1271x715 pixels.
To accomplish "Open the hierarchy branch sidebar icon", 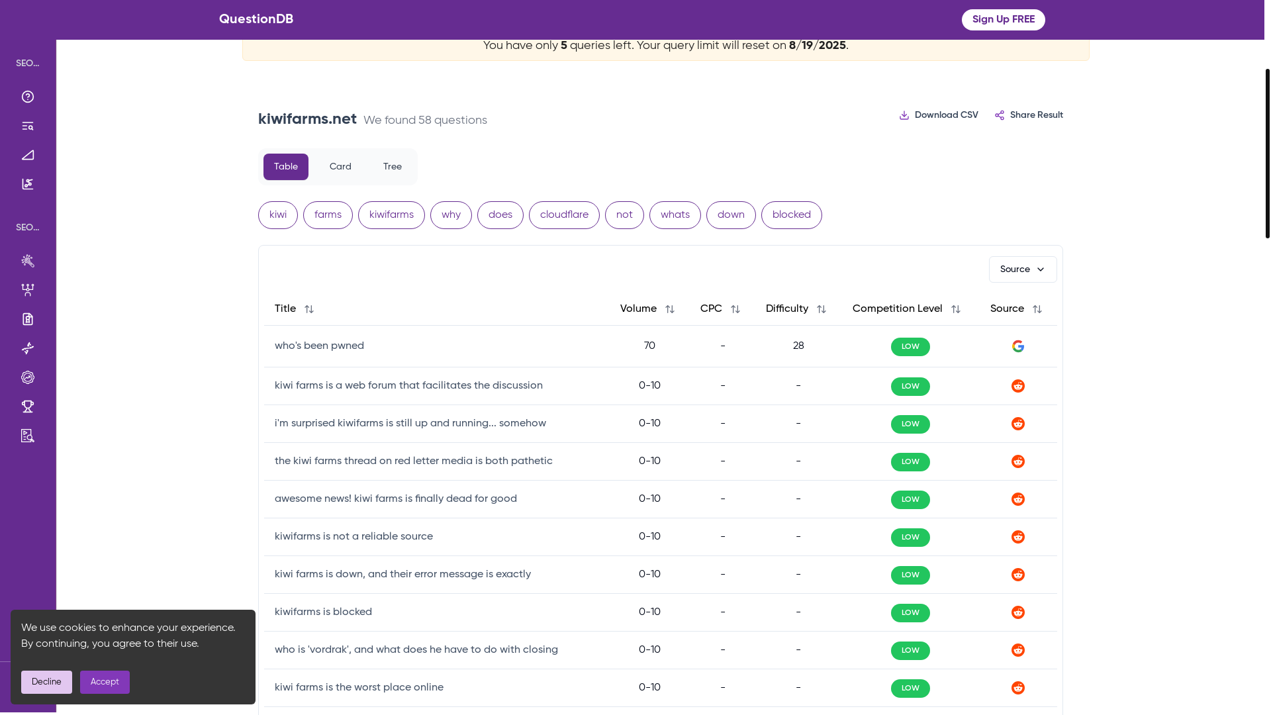I will 28,290.
